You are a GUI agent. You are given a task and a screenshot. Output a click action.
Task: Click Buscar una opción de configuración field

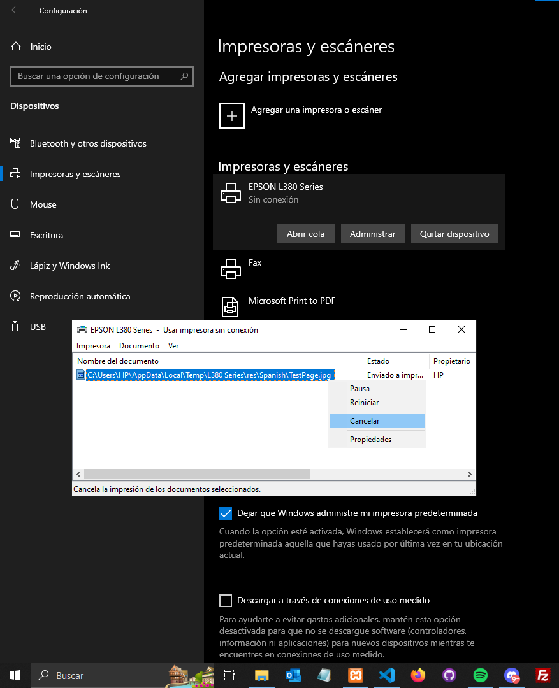point(102,76)
